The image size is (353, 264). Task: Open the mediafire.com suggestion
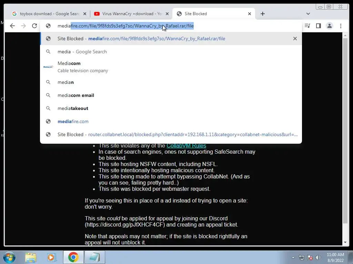[x=171, y=121]
